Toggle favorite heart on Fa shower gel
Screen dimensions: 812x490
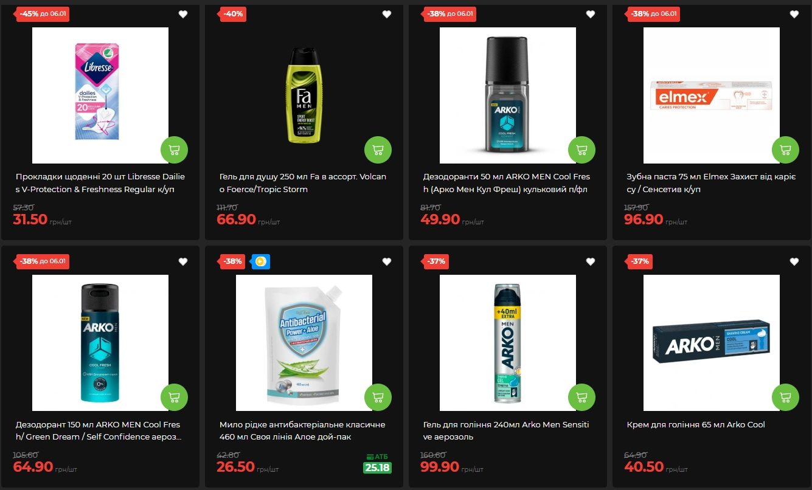(387, 15)
